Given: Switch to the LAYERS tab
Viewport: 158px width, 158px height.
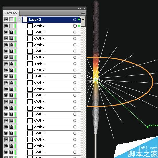Looking at the screenshot, I should pyautogui.click(x=11, y=13).
